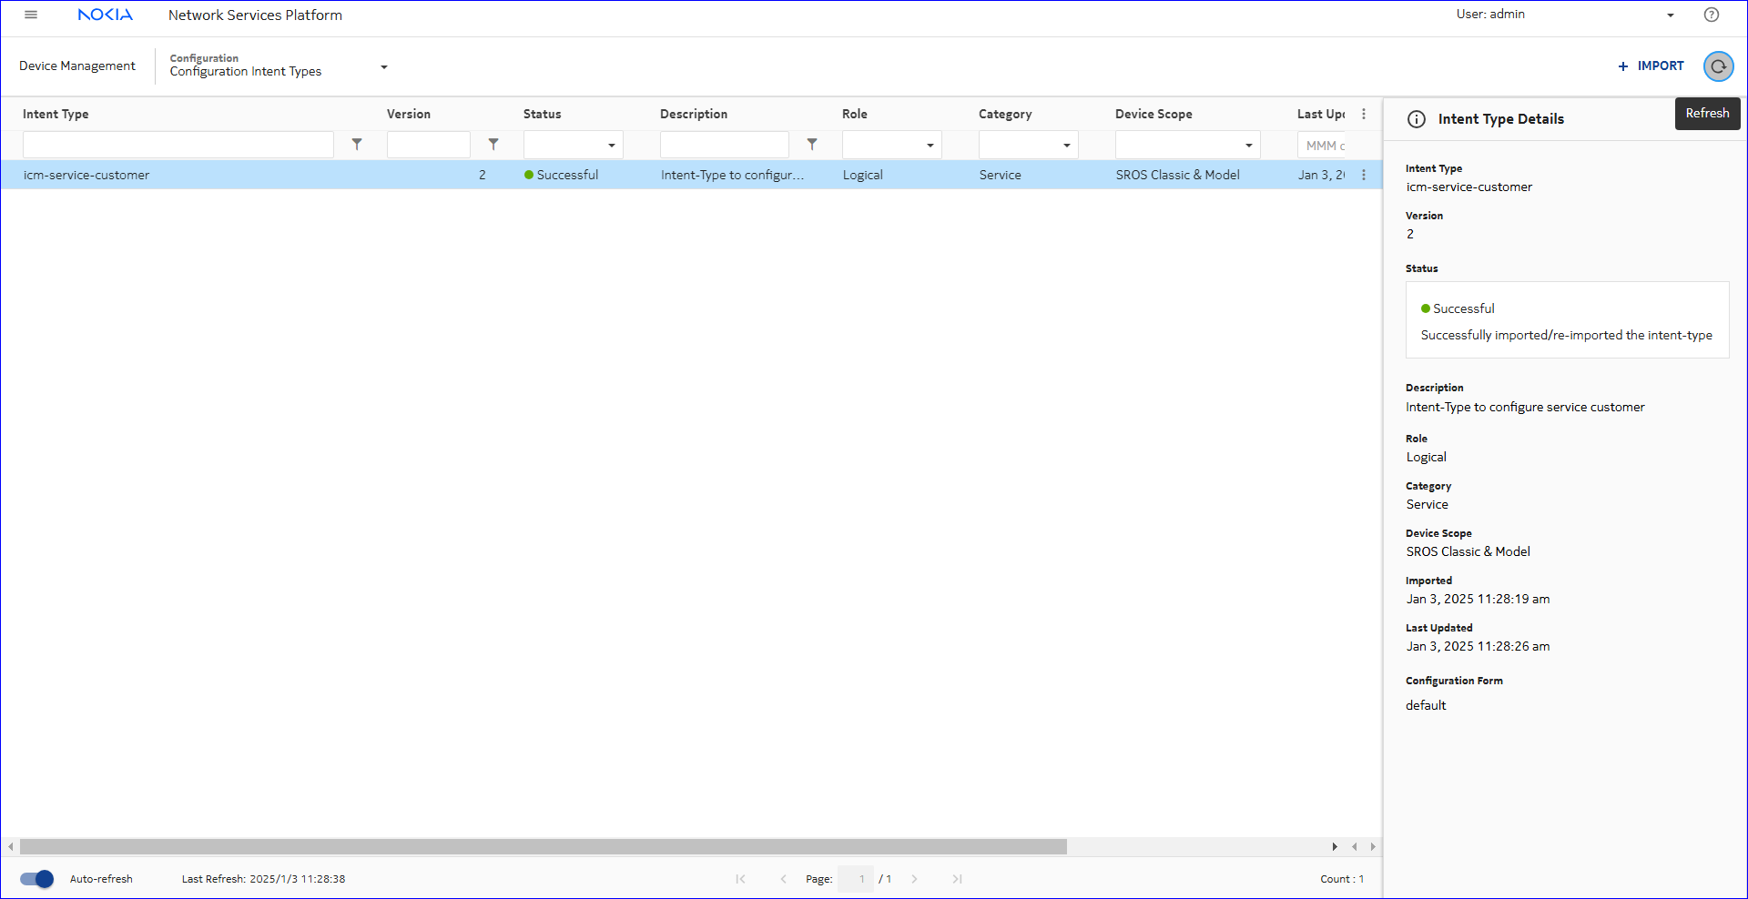
Task: Click the Intent Type filter text field
Action: (178, 145)
